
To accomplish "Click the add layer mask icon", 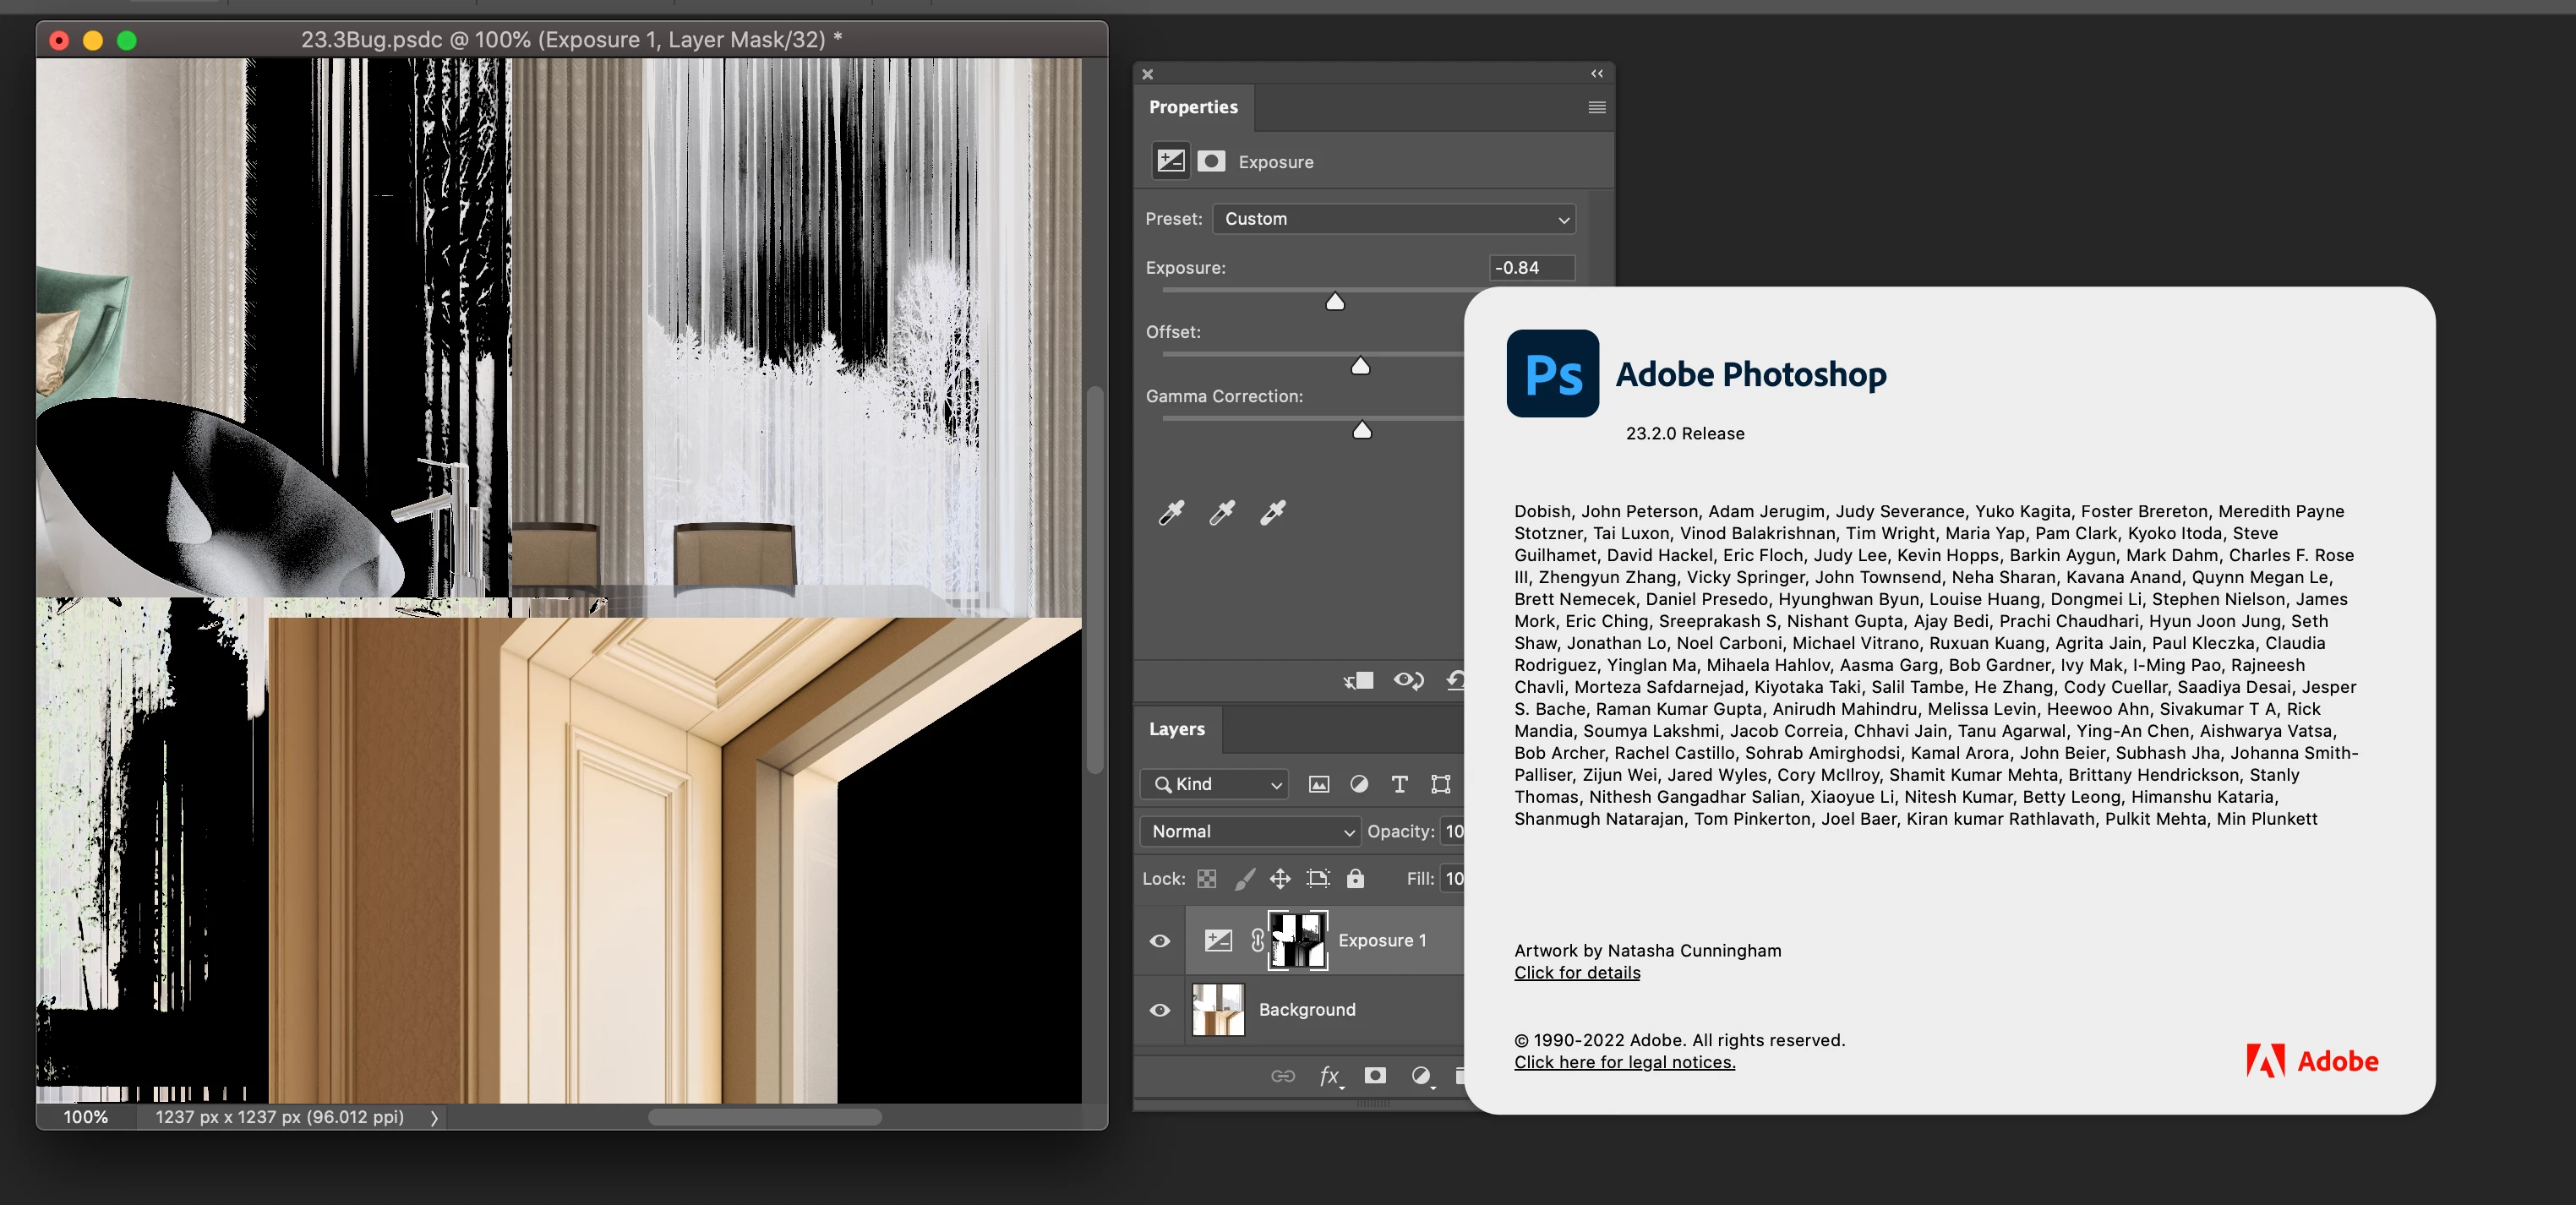I will pyautogui.click(x=1375, y=1076).
